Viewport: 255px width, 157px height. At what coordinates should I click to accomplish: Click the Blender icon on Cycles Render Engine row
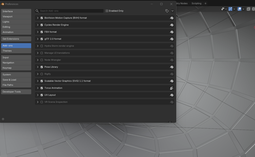(x=171, y=25)
